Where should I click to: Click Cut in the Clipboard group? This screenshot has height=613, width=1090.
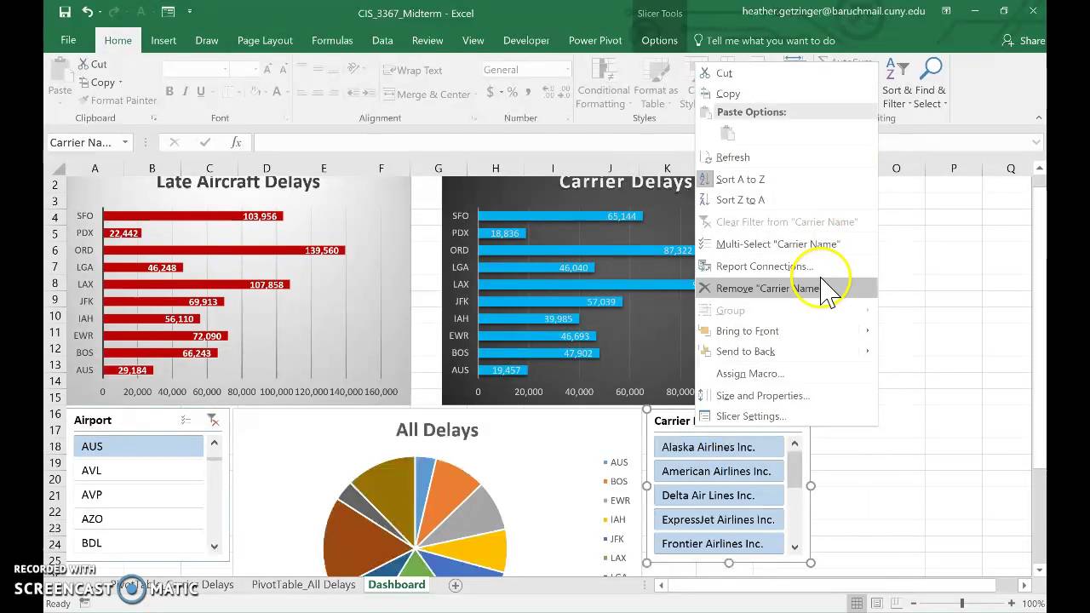[92, 64]
